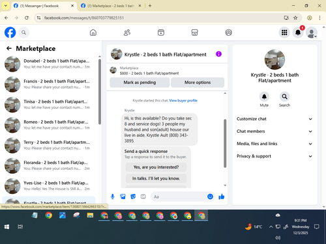Open the Groups icon in top navigation
This screenshot has height=244, width=326.
[x=228, y=33]
